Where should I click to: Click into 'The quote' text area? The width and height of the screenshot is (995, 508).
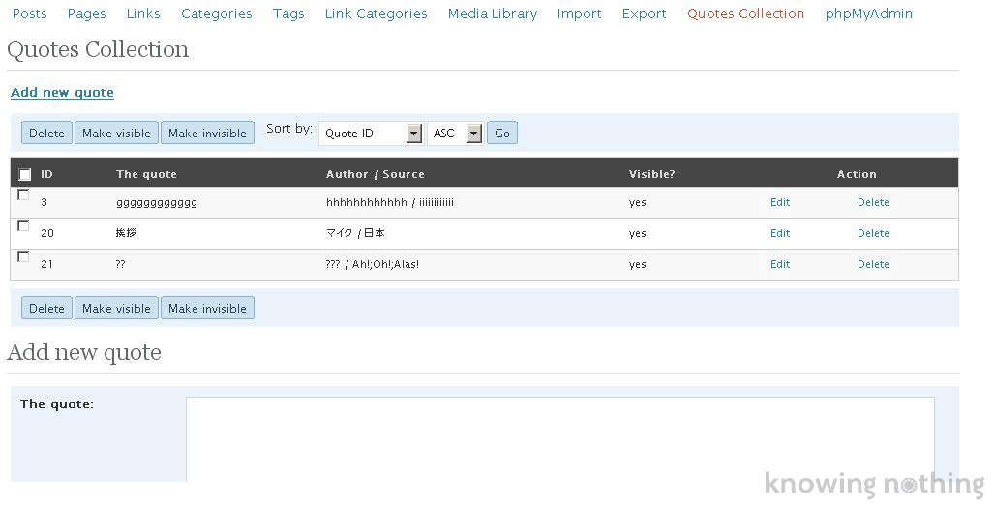point(560,439)
